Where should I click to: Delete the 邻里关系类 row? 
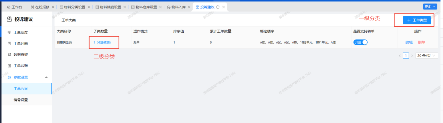click(x=421, y=42)
